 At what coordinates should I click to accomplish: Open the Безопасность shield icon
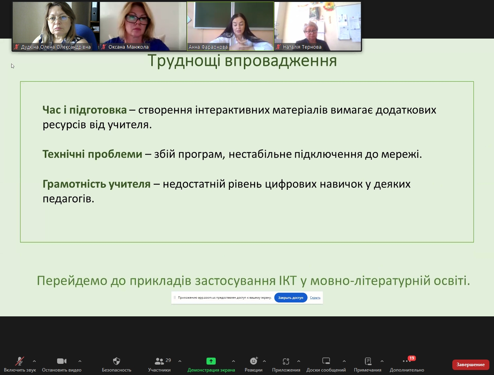coord(117,361)
